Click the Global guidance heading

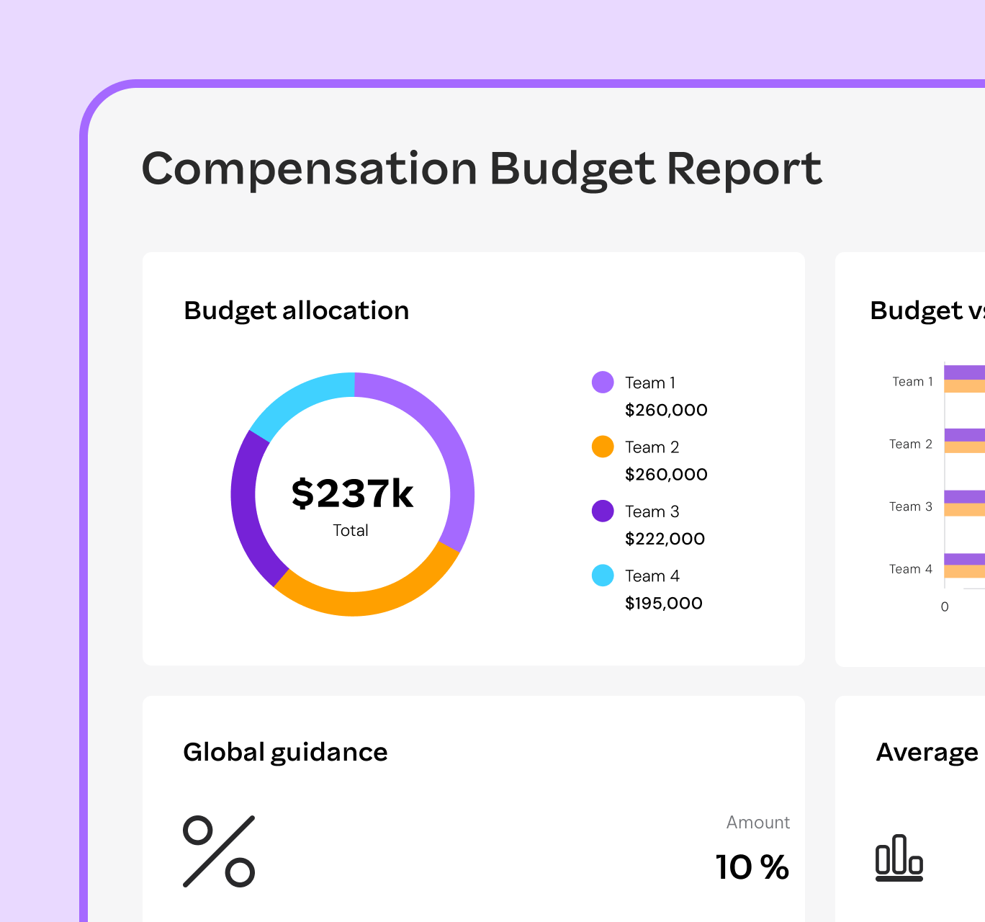click(x=285, y=752)
